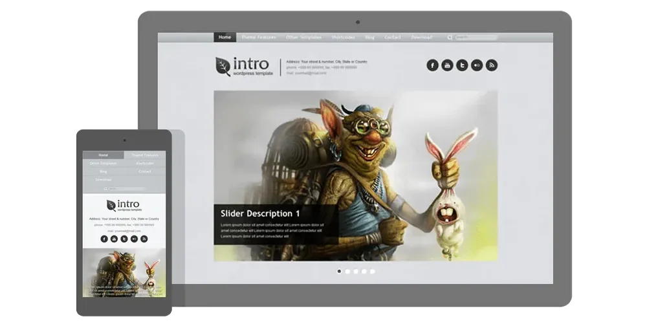Tap the goblin slider image on phone
647x324 pixels.
pos(124,272)
